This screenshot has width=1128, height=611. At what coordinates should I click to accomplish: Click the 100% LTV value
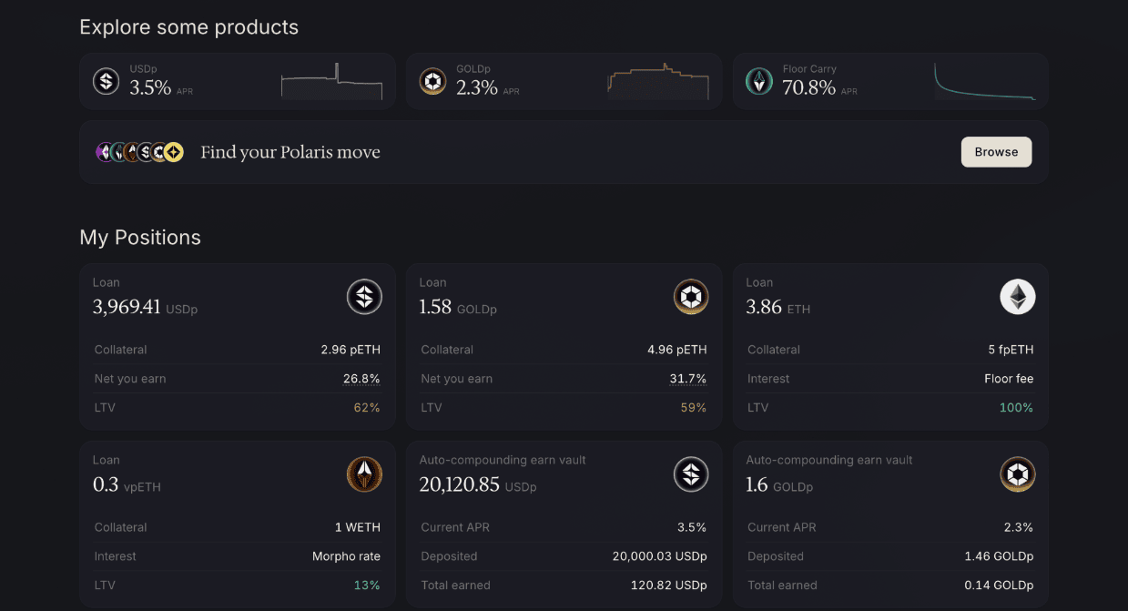pos(1016,408)
